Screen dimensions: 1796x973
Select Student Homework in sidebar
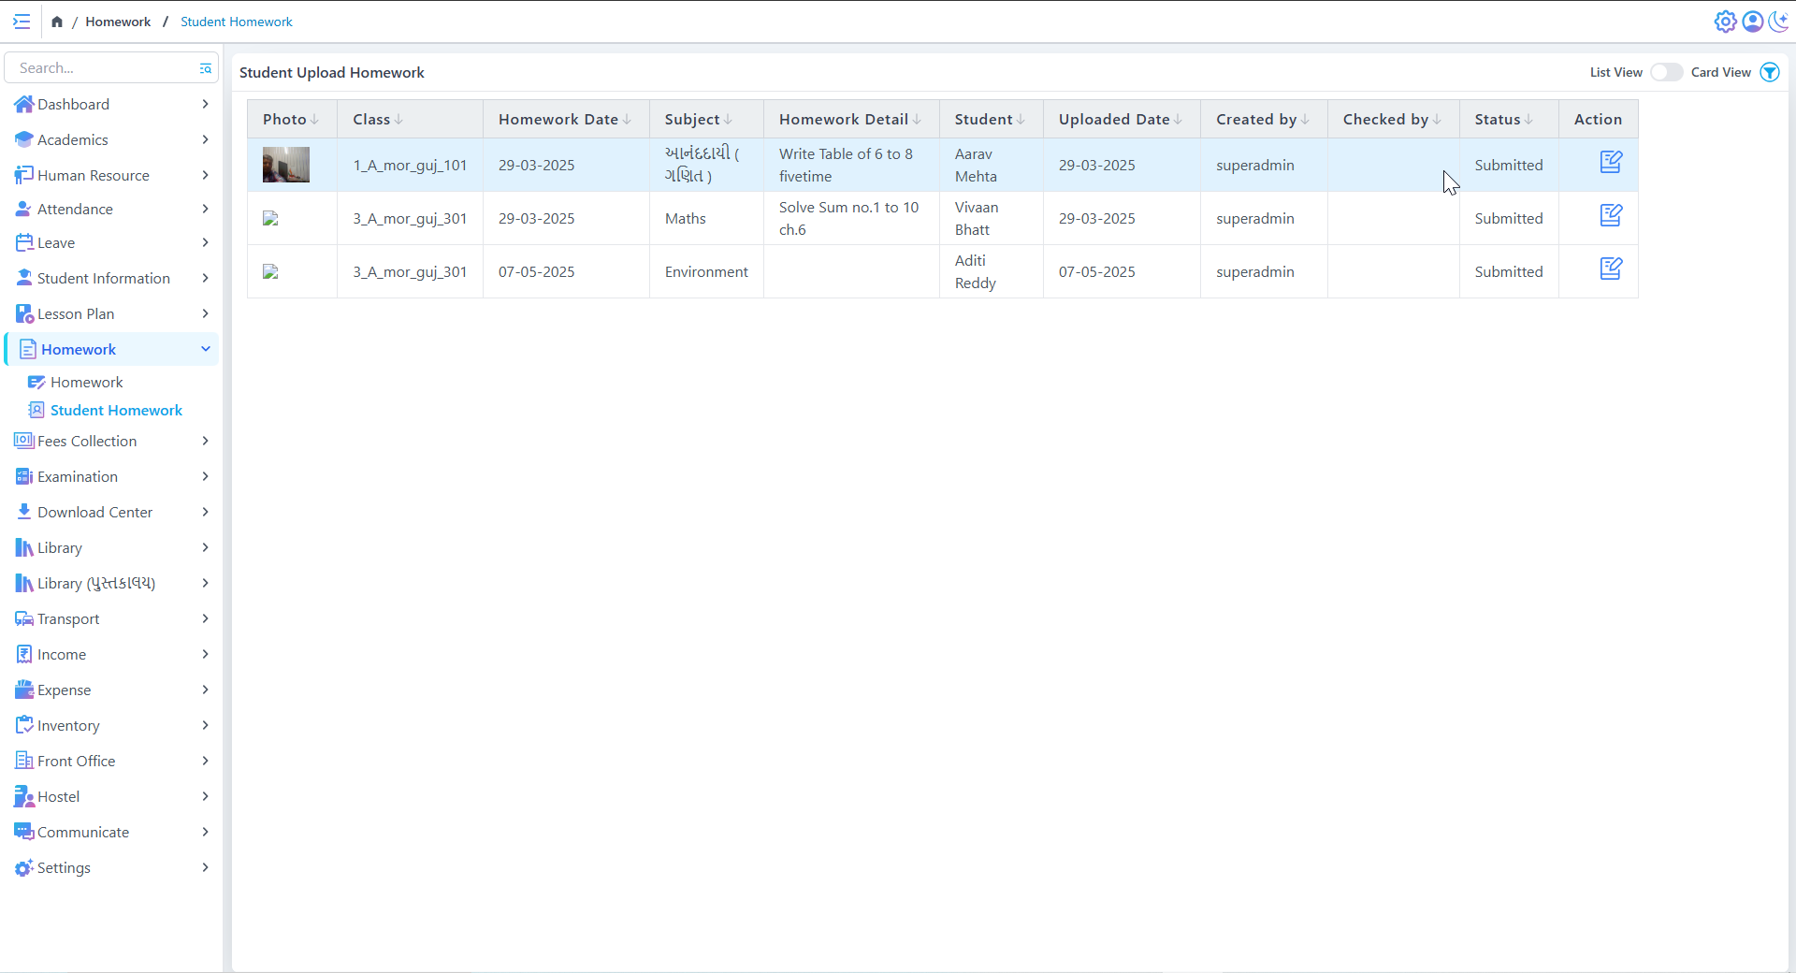(116, 410)
